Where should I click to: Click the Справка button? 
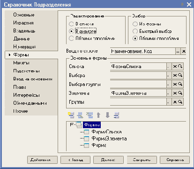pos(175,160)
